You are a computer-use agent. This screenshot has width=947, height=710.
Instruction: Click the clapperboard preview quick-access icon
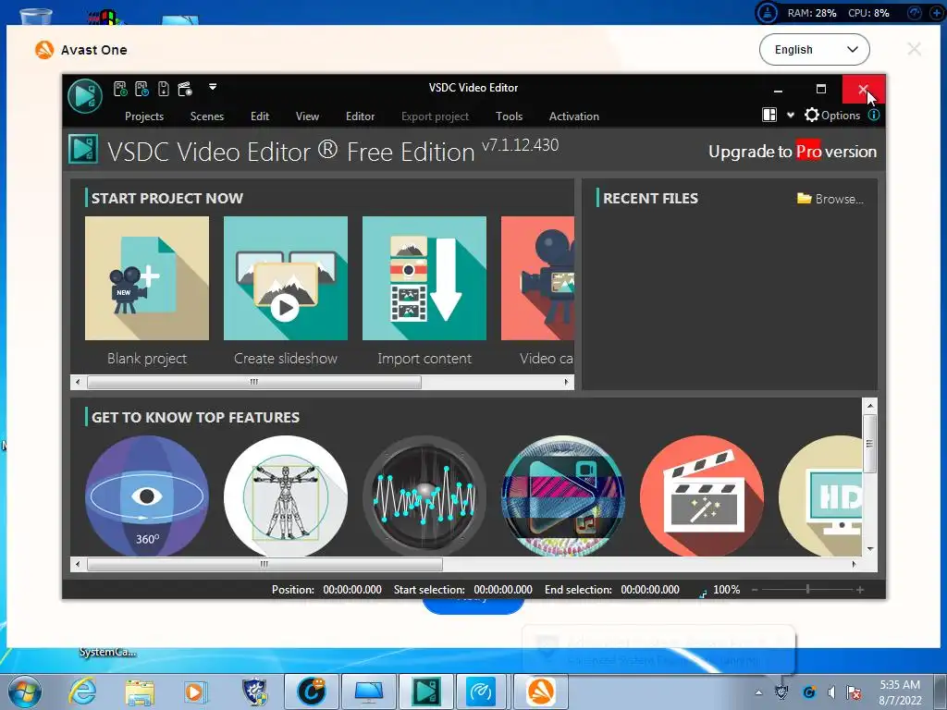(185, 90)
